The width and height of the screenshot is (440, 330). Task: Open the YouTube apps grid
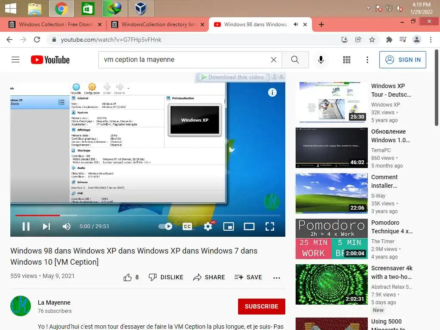coord(347,59)
